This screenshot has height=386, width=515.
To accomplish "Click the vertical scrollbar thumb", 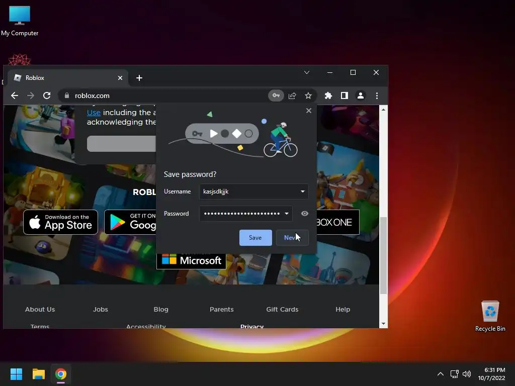I will [383, 255].
